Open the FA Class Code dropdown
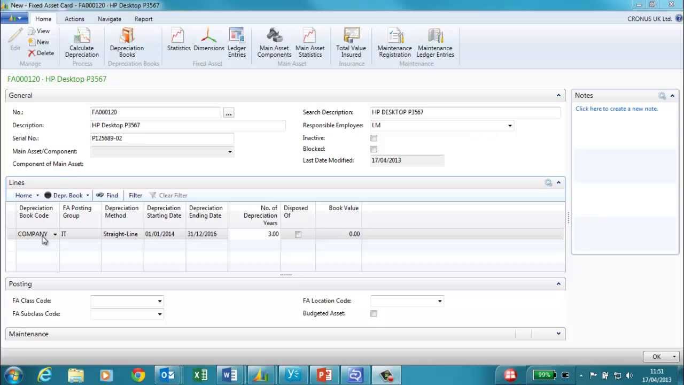This screenshot has height=385, width=684. [159, 301]
